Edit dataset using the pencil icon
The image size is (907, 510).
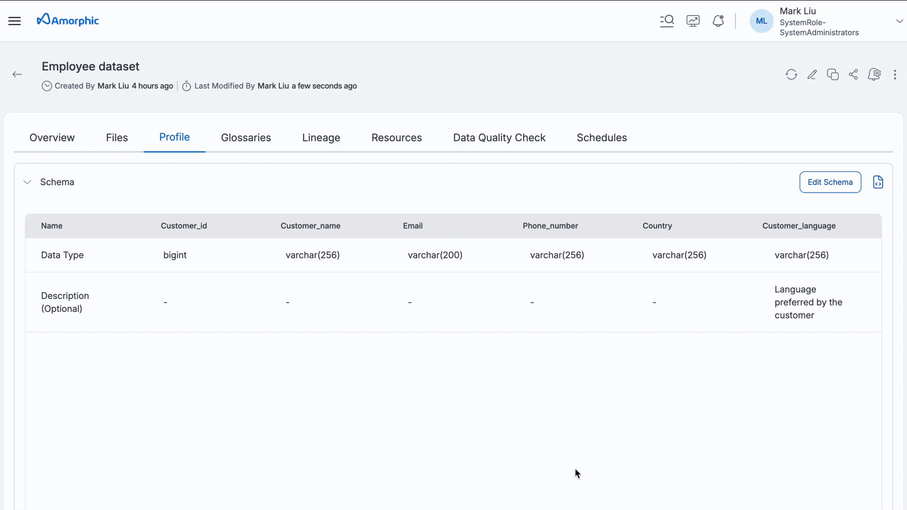[x=812, y=75]
